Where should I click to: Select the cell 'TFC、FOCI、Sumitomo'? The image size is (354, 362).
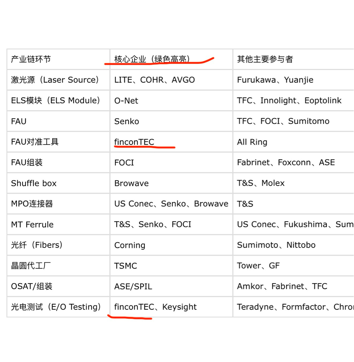[x=294, y=121]
